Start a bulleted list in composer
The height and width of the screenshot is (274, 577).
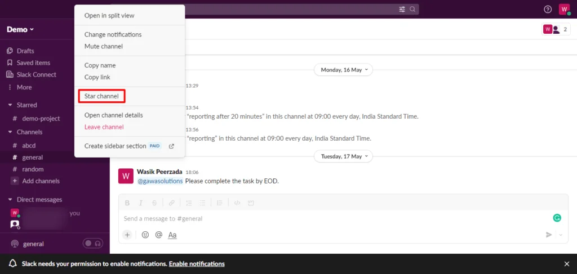tap(202, 203)
